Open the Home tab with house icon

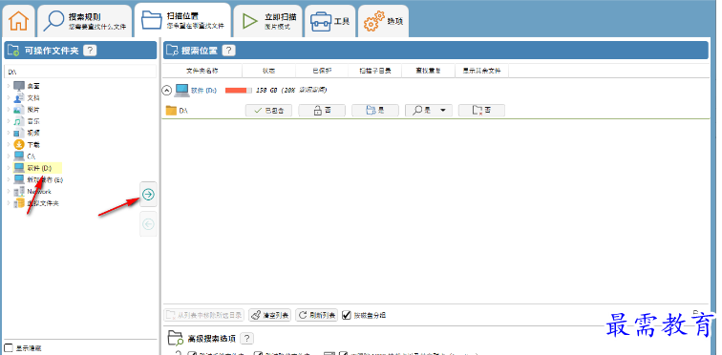(19, 21)
